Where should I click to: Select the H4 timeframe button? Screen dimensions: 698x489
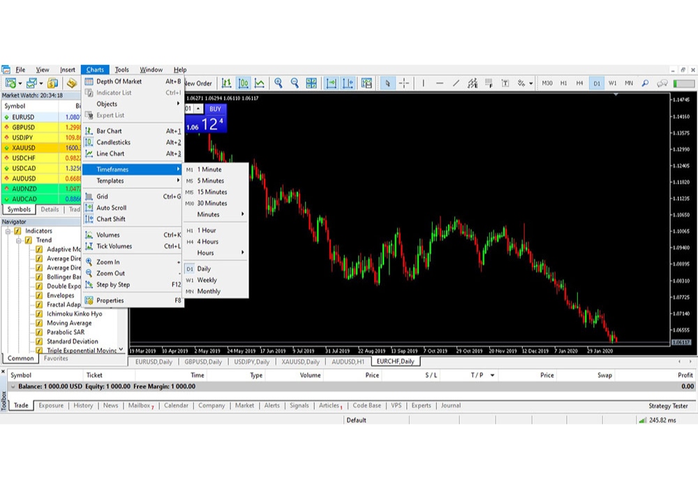click(579, 83)
